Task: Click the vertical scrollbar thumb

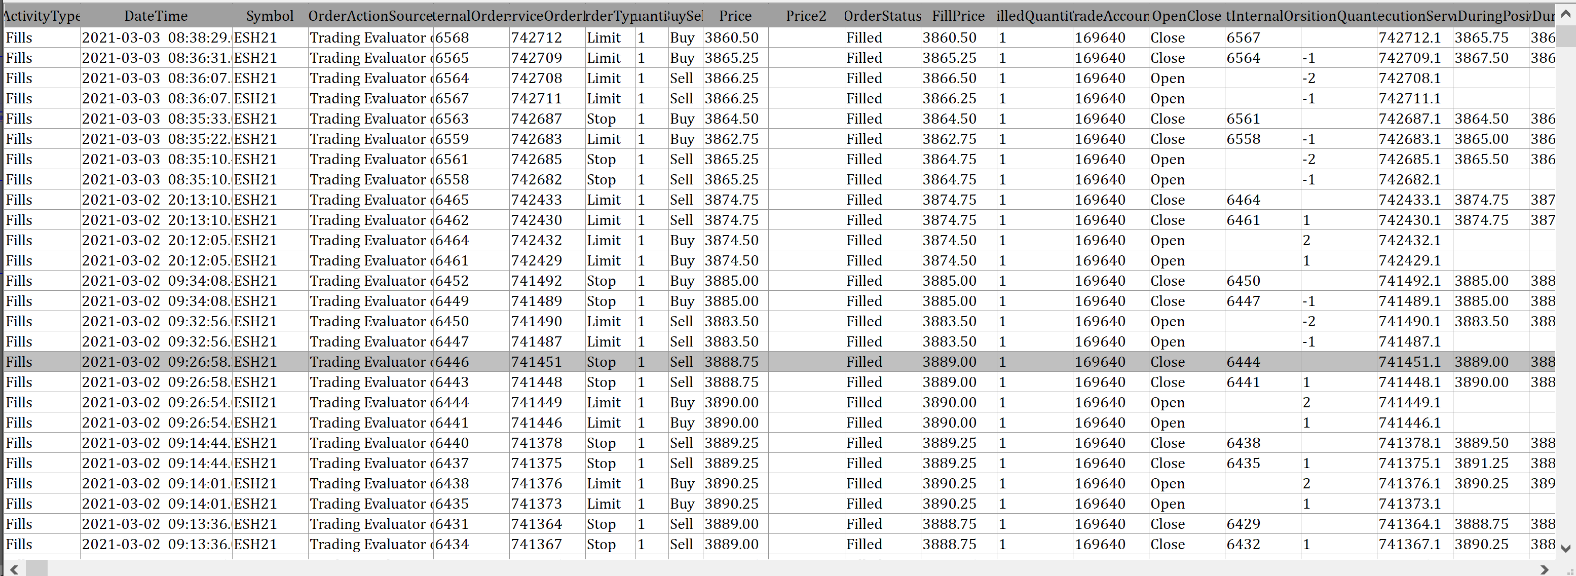Action: 1565,36
